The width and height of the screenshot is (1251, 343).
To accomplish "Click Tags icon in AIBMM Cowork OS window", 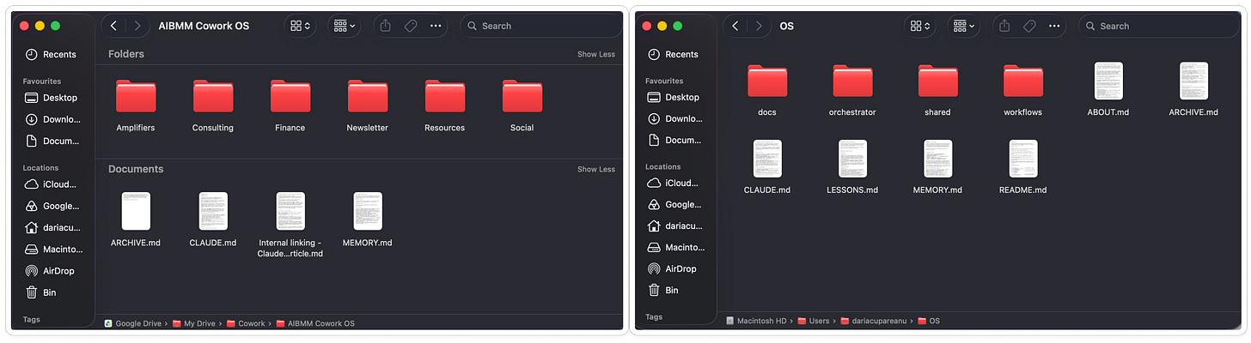I will [411, 26].
